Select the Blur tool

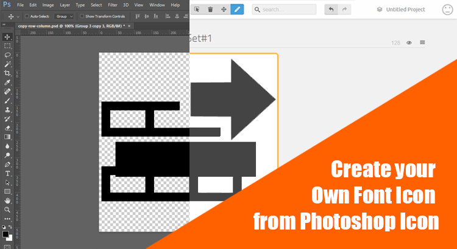(7, 146)
